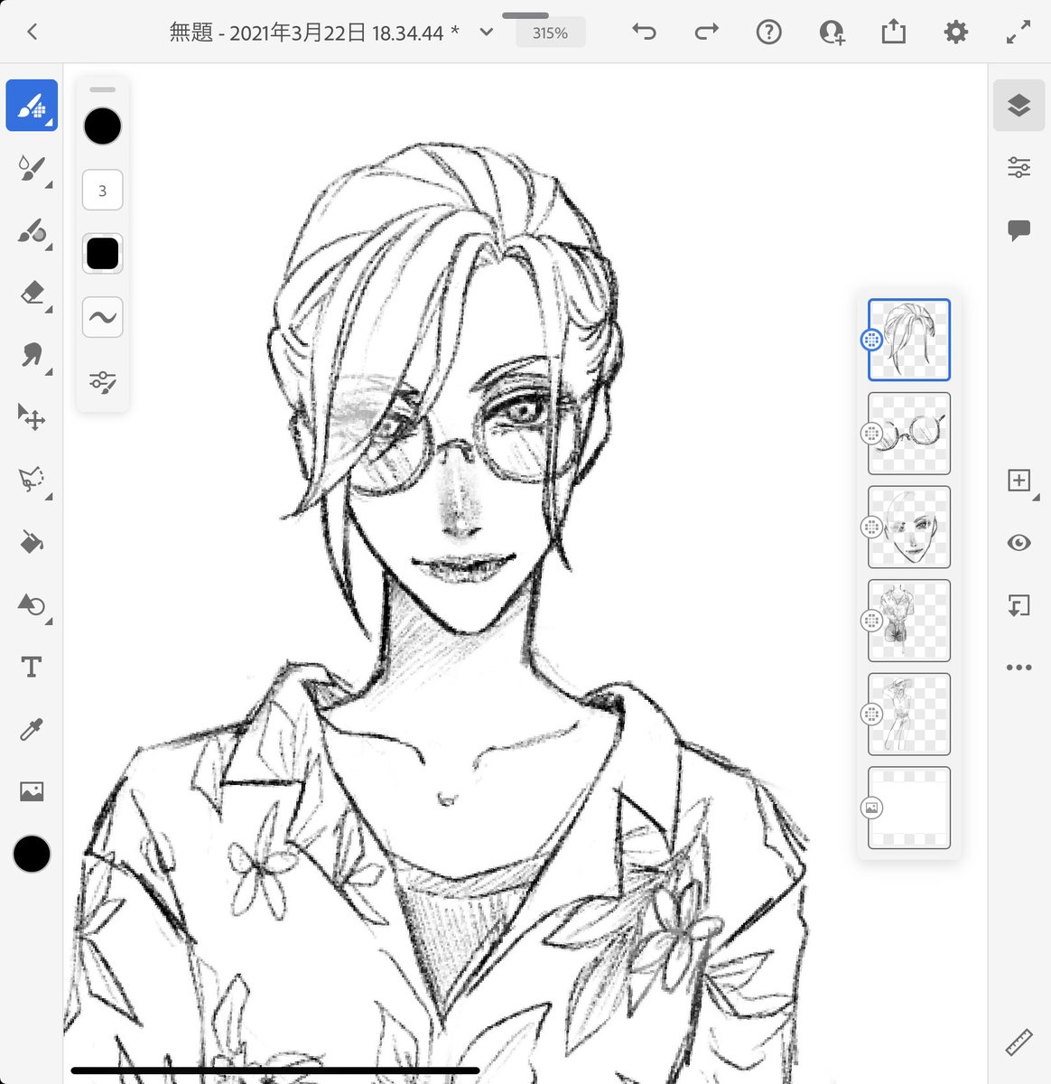Expand the document title dropdown chevron
1051x1084 pixels.
pyautogui.click(x=486, y=33)
